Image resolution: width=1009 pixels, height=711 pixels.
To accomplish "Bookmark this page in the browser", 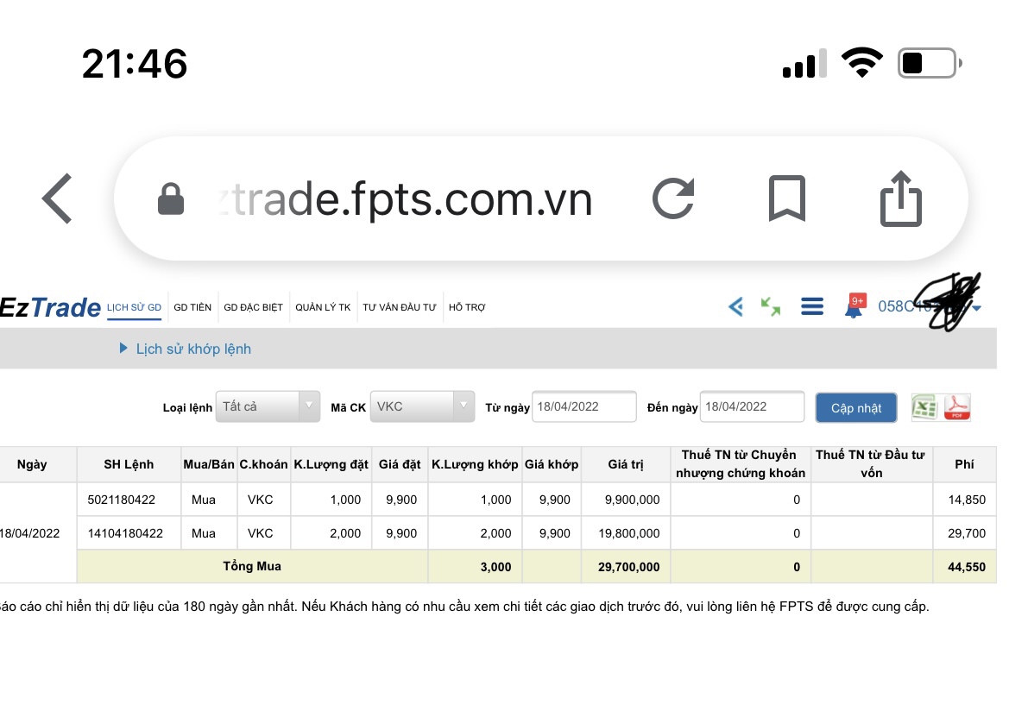I will [786, 198].
